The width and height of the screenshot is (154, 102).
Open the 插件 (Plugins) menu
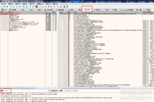pyautogui.click(x=32, y=4)
